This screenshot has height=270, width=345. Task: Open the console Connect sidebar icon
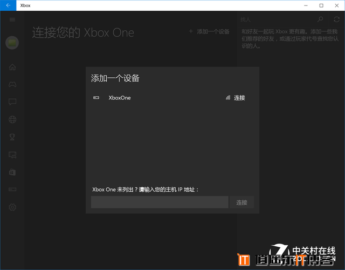[x=12, y=190]
